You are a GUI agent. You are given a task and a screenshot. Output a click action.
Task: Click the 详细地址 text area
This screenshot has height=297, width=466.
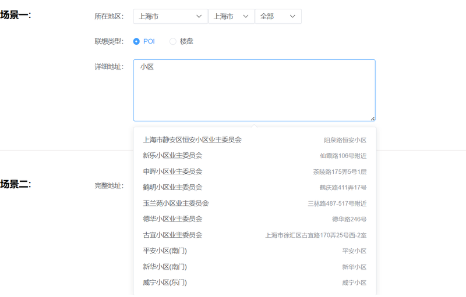coord(254,91)
